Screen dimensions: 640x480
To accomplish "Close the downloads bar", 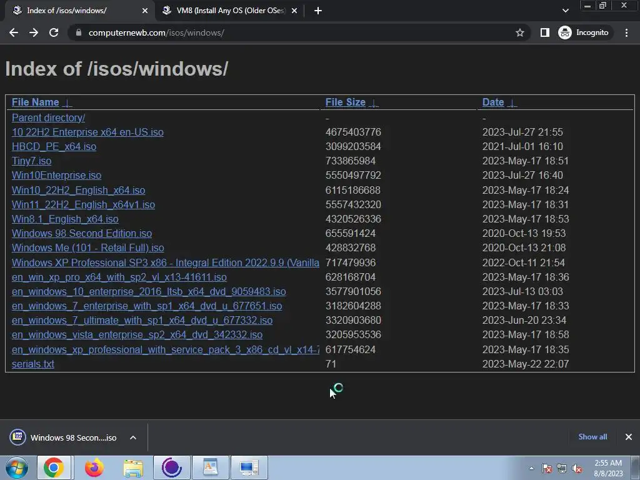I will coord(629,437).
